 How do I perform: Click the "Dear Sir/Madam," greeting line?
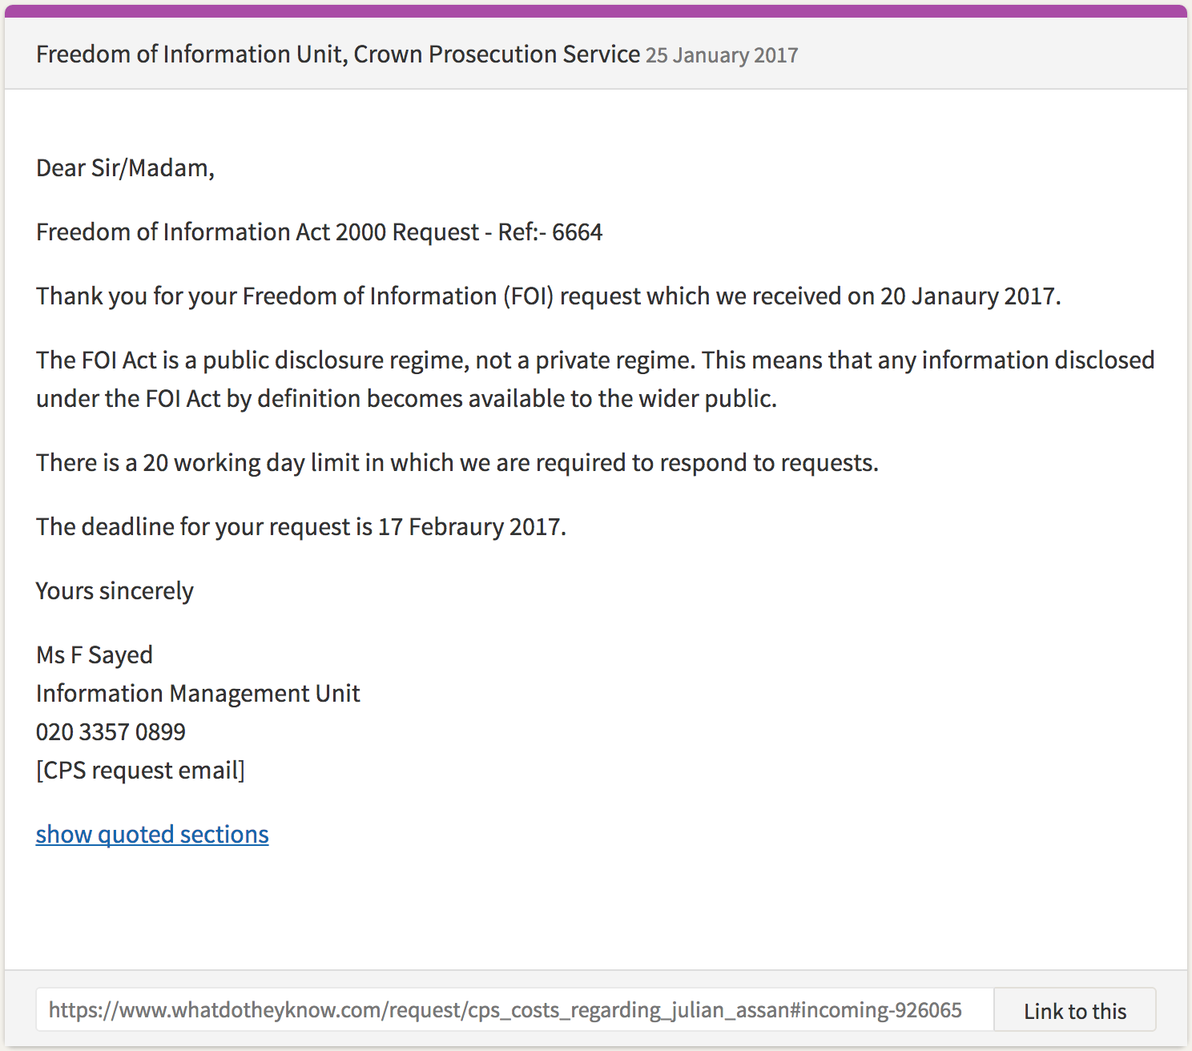[x=125, y=168]
